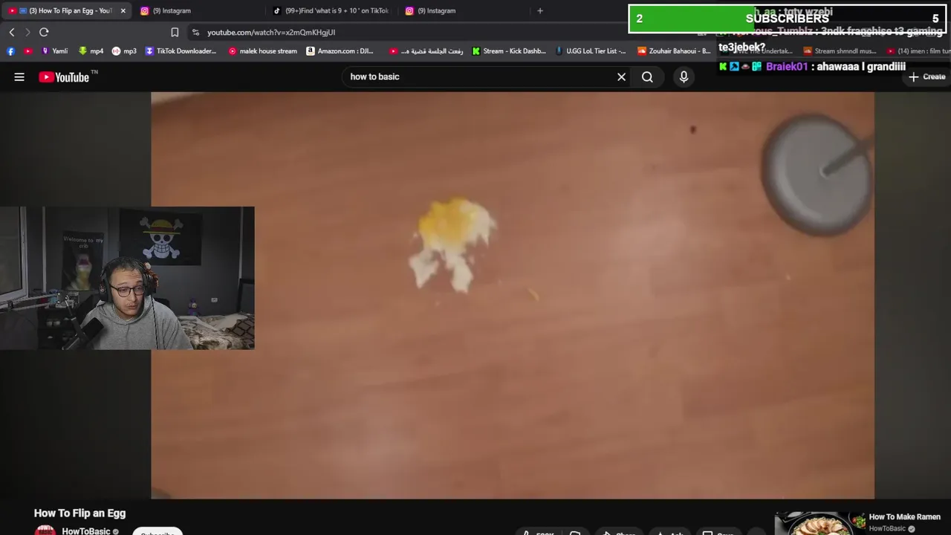Viewport: 951px width, 535px height.
Task: Click the green SUBSCRIBERS goal bar
Action: tap(787, 19)
